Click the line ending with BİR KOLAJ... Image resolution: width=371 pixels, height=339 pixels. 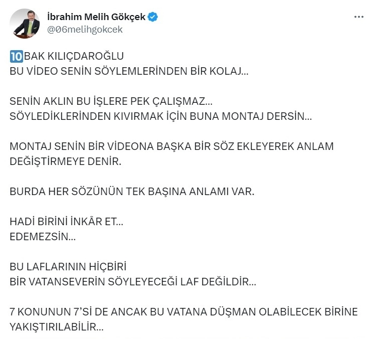point(129,71)
